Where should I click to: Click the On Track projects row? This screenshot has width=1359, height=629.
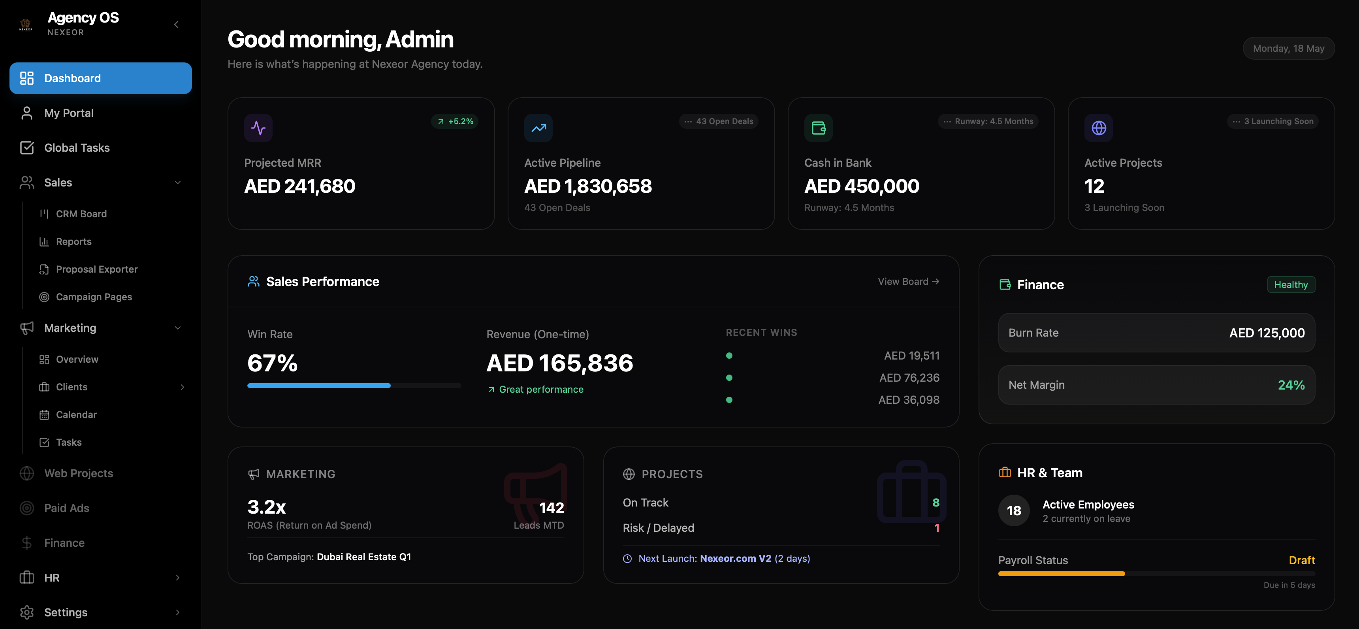(x=781, y=503)
